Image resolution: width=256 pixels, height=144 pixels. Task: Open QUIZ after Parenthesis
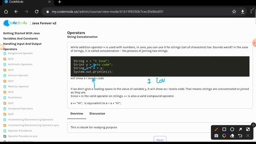coord(11,103)
